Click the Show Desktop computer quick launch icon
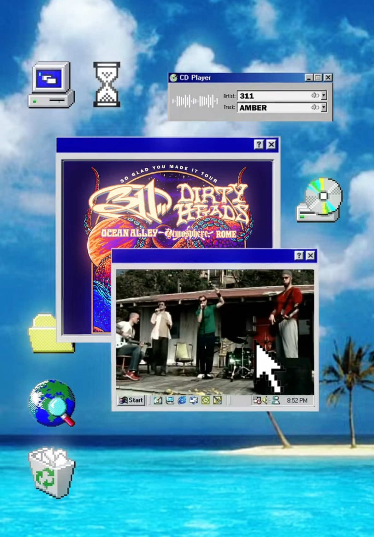The height and width of the screenshot is (537, 374). pyautogui.click(x=170, y=400)
